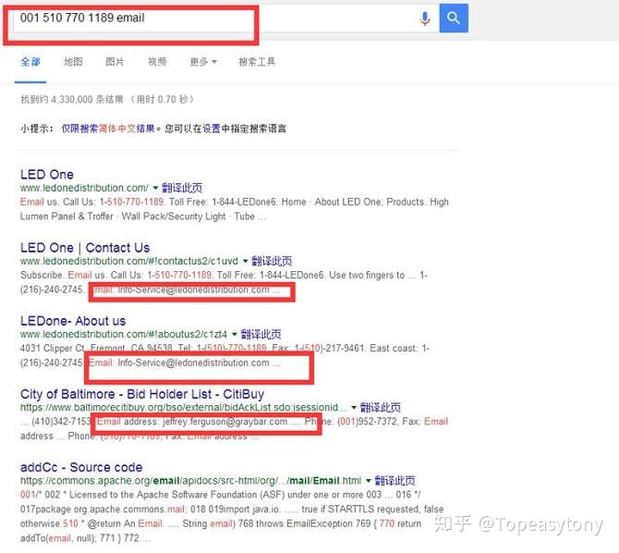Expand dropdown arrow beside contactus2 URL

click(245, 261)
